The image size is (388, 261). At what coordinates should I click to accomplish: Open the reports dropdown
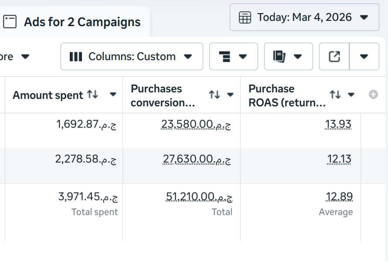289,56
